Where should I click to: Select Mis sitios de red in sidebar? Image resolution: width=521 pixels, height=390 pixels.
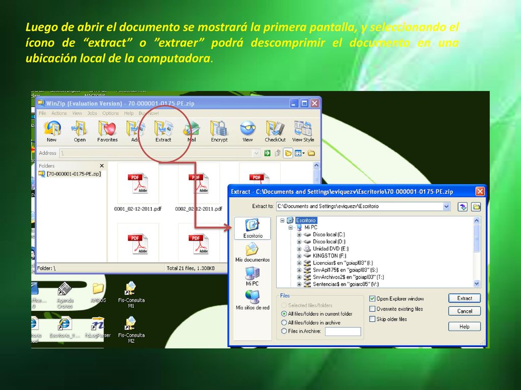click(252, 300)
